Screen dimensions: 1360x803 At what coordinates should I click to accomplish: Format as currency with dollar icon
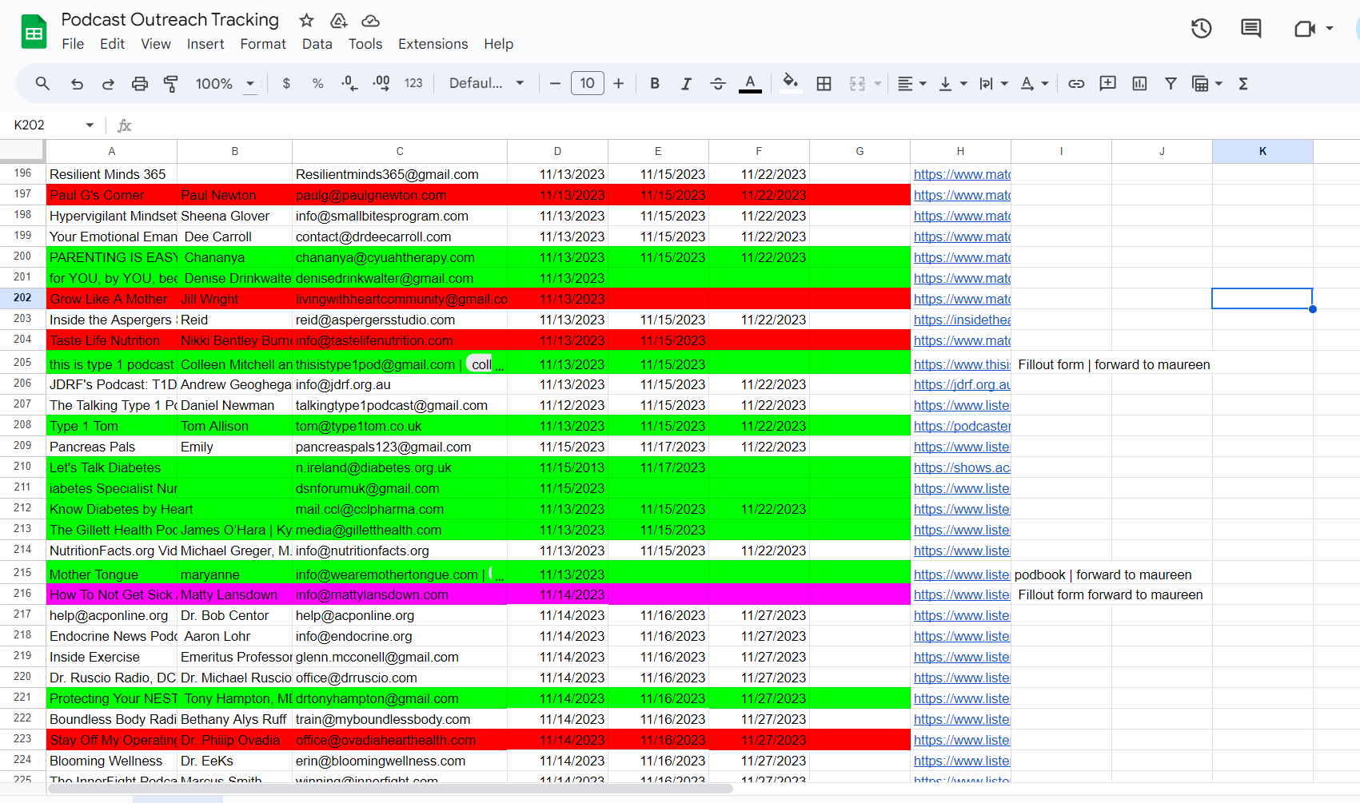(x=286, y=83)
